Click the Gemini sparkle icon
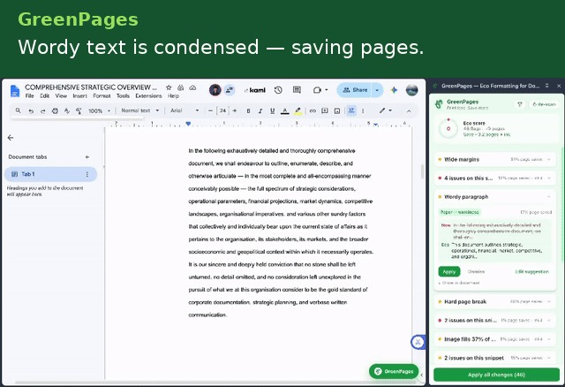Viewport: 565px width, 387px height. 394,90
